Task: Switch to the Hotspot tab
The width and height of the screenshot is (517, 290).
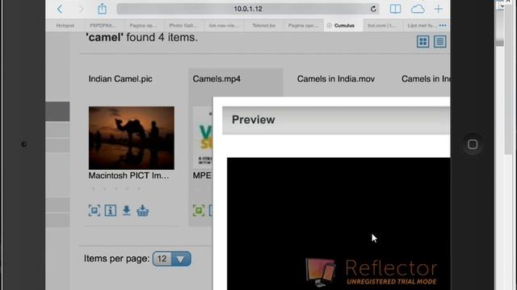Action: pyautogui.click(x=65, y=25)
